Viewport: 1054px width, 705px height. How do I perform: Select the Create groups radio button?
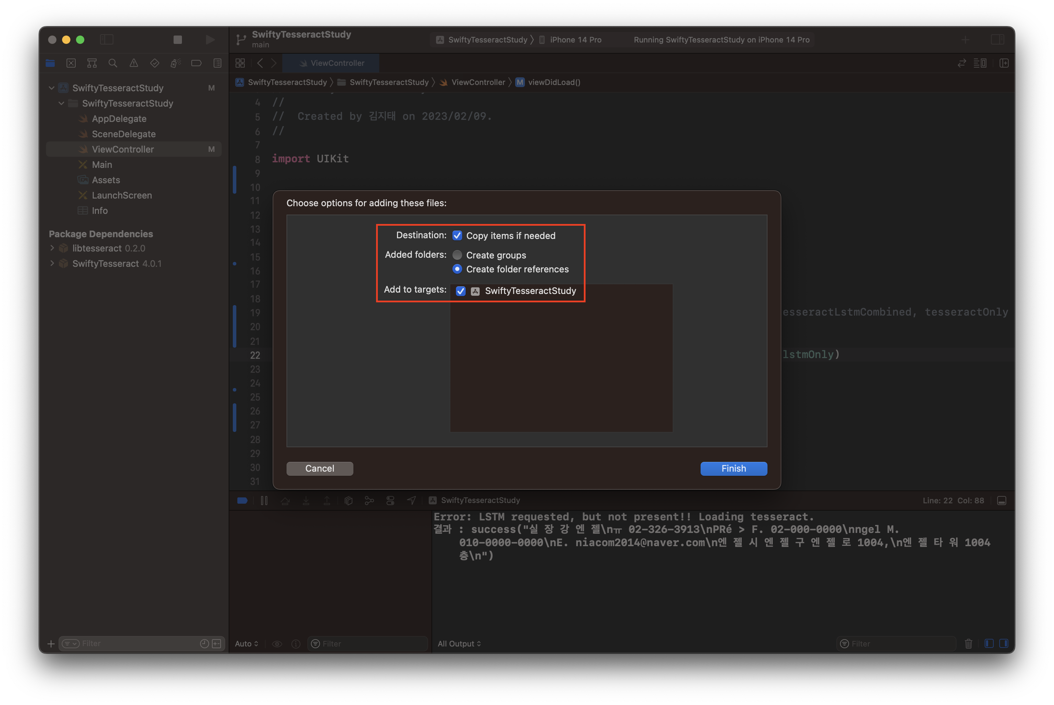pos(457,255)
